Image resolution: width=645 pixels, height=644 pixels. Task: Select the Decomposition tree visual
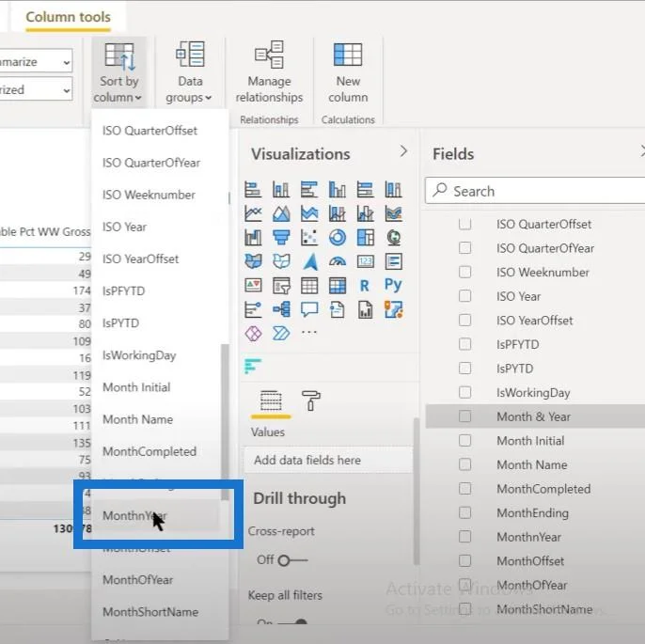pyautogui.click(x=281, y=309)
